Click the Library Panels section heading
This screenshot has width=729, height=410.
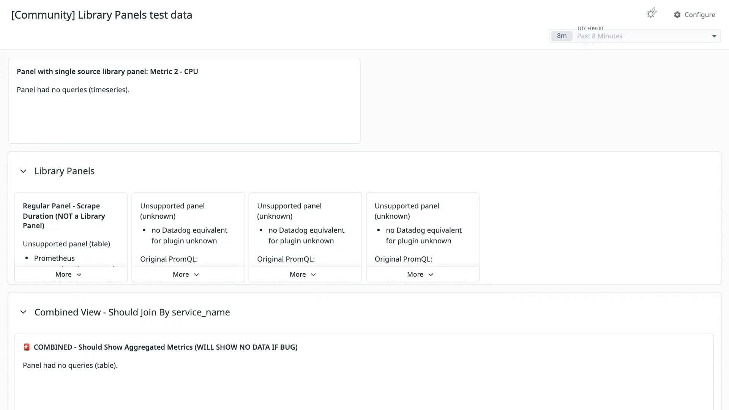click(65, 171)
